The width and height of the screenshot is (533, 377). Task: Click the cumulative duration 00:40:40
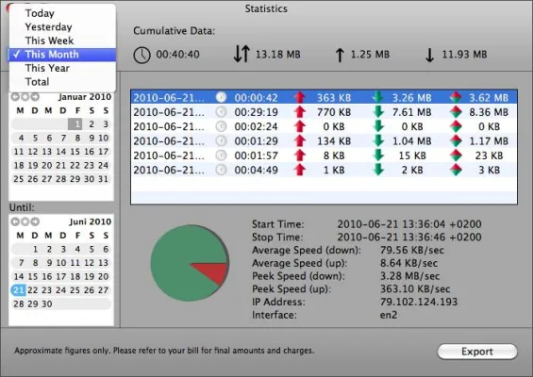[x=177, y=55]
